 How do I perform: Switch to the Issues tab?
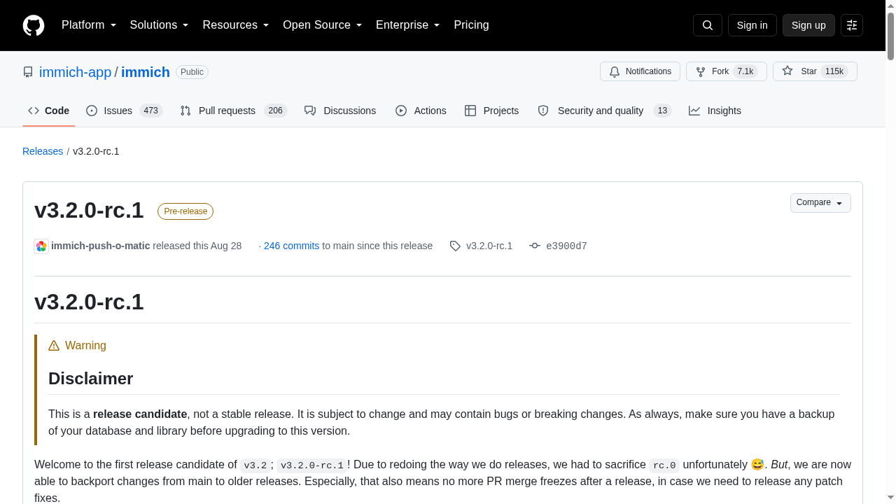tap(124, 111)
